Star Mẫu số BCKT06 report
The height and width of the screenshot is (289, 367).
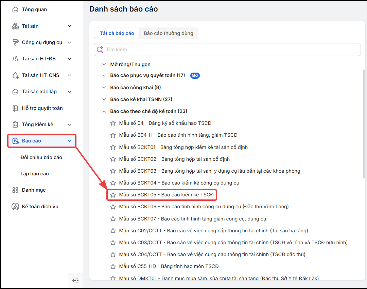point(113,207)
